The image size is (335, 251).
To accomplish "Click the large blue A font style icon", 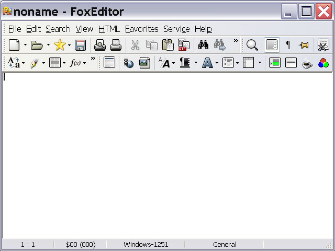I will click(x=207, y=63).
